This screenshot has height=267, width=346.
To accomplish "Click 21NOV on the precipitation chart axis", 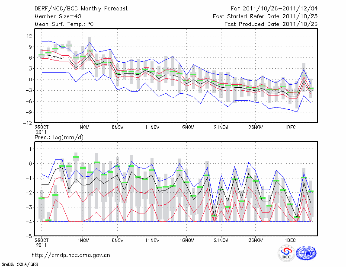I will (221, 240).
